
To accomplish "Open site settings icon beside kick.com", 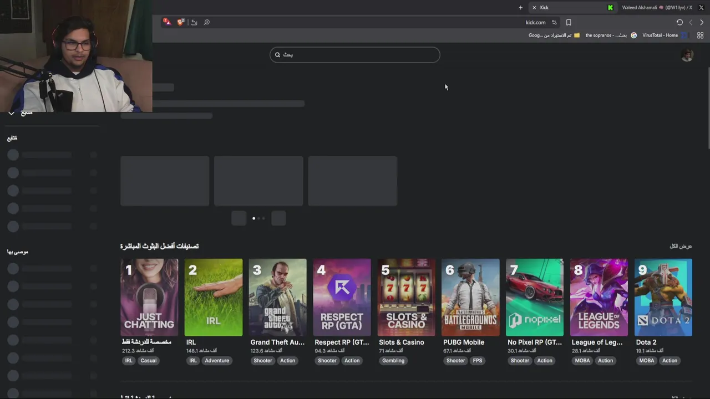I will point(554,22).
